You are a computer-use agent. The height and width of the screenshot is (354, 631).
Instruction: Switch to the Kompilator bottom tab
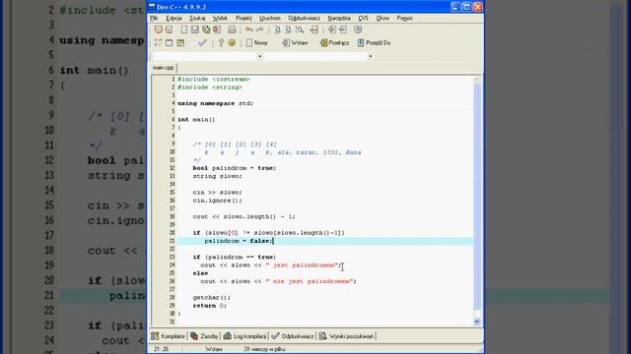[169, 336]
